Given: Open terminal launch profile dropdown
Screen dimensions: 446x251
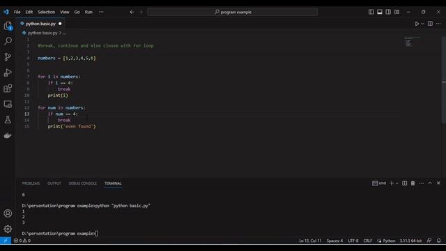Looking at the screenshot, I should pyautogui.click(x=397, y=183).
